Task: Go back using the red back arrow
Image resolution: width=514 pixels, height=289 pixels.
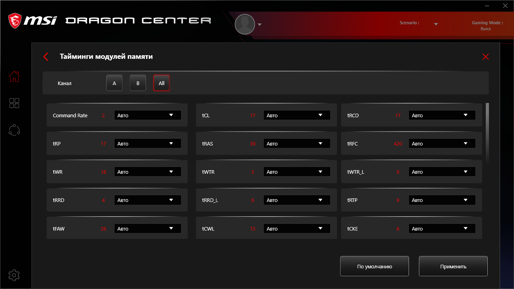Action: [x=46, y=57]
